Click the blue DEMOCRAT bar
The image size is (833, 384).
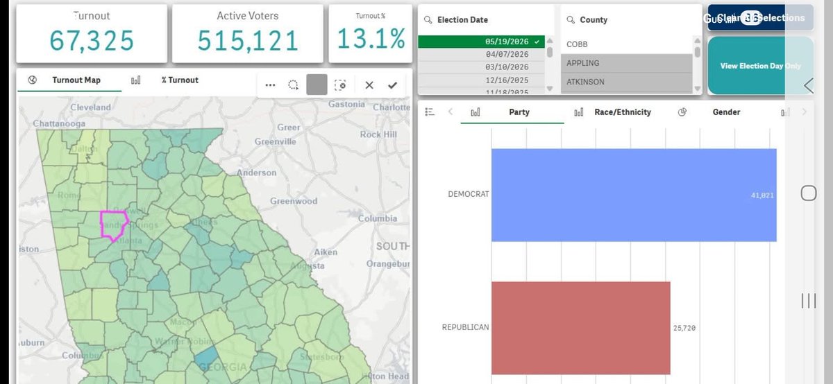coord(634,195)
